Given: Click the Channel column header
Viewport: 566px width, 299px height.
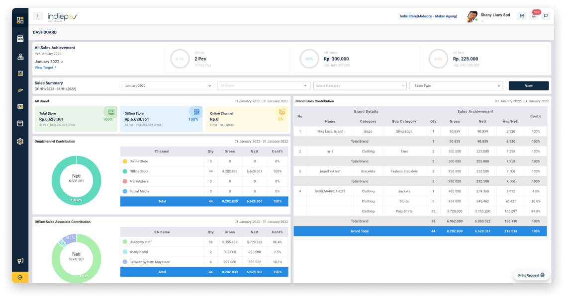Looking at the screenshot, I should tap(162, 151).
